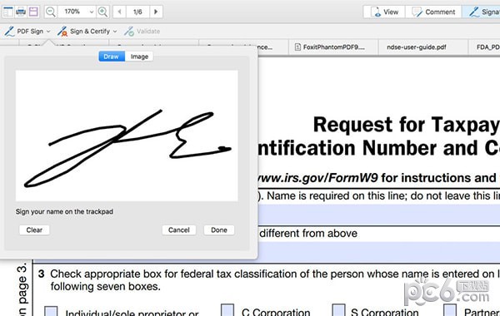Open the FoxitPhantomPDF9 document tab
This screenshot has width=500, height=316.
point(333,47)
